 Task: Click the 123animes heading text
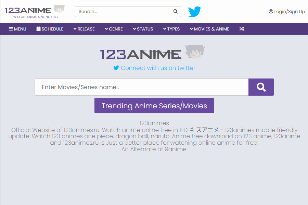coord(154,123)
